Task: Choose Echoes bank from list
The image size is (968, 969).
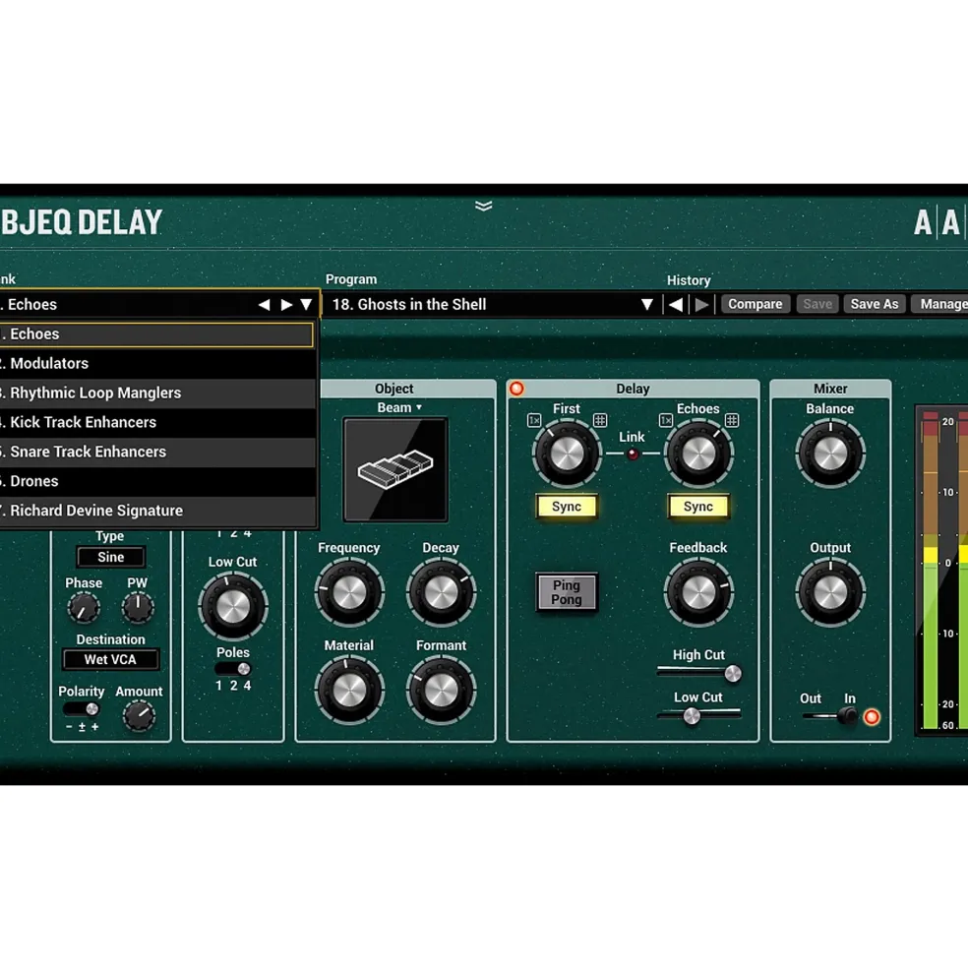Action: 156,334
